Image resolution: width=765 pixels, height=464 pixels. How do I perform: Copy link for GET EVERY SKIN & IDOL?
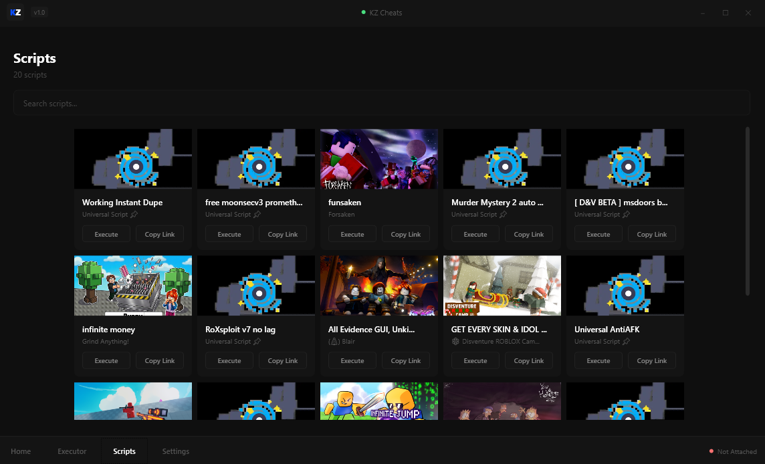tap(528, 360)
